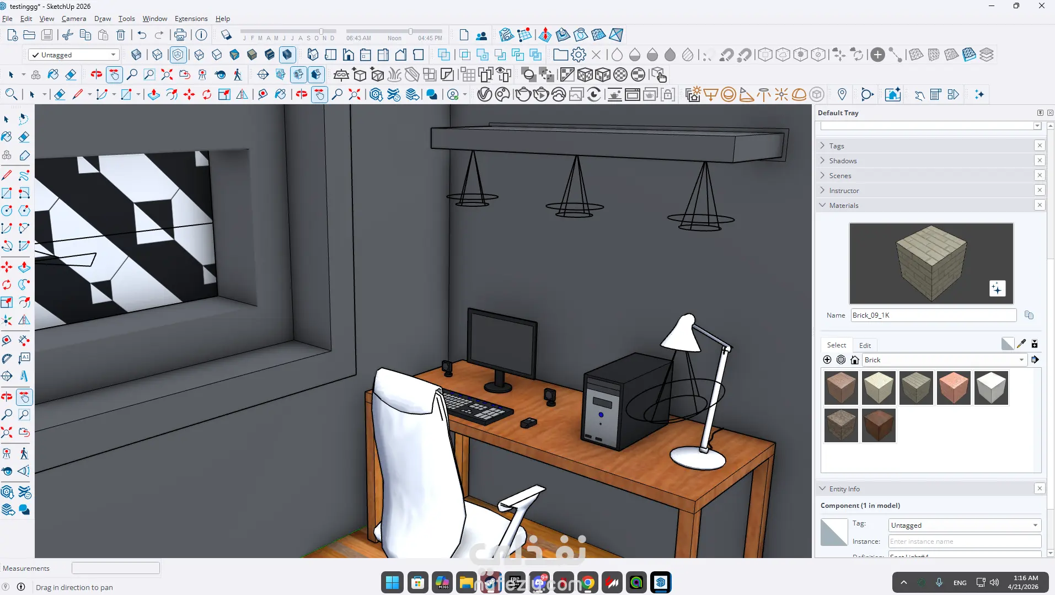The width and height of the screenshot is (1055, 595).
Task: Select the Sandbox Smoove tool
Action: 545,35
